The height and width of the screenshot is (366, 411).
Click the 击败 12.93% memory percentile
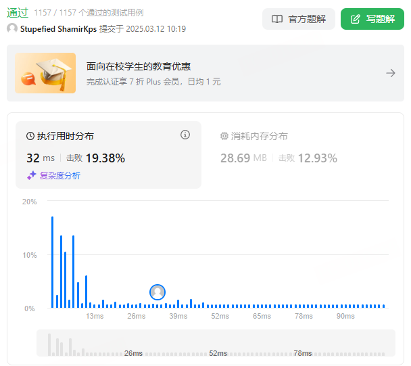pyautogui.click(x=308, y=158)
